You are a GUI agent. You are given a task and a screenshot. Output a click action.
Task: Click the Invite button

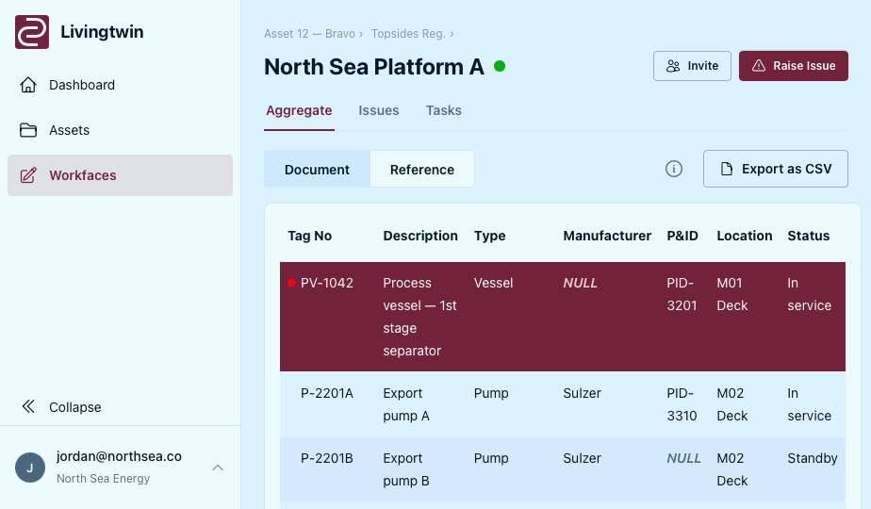692,66
